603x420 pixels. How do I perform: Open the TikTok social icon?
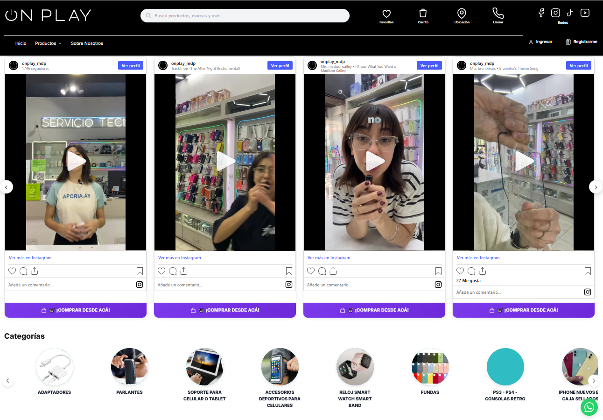[x=570, y=13]
